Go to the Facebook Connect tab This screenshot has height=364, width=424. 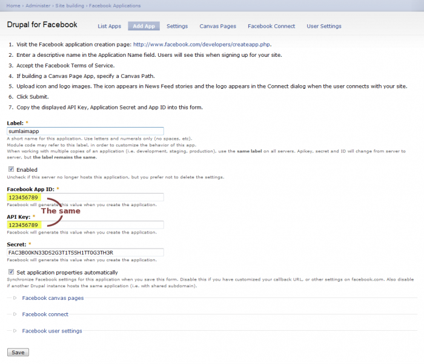coord(271,26)
